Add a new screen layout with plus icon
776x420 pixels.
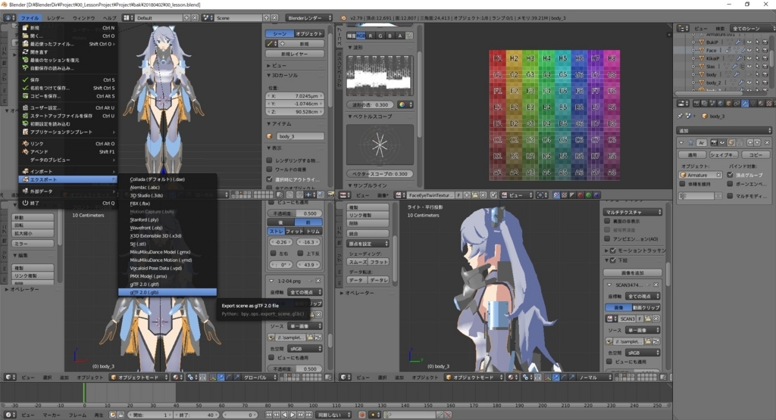187,18
